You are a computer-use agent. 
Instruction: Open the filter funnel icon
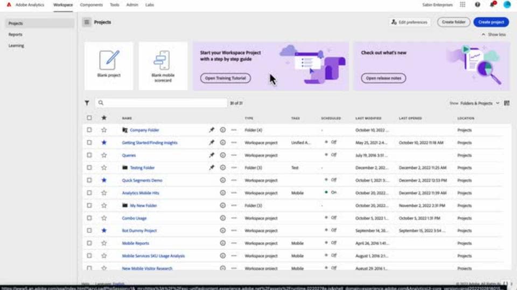click(87, 103)
